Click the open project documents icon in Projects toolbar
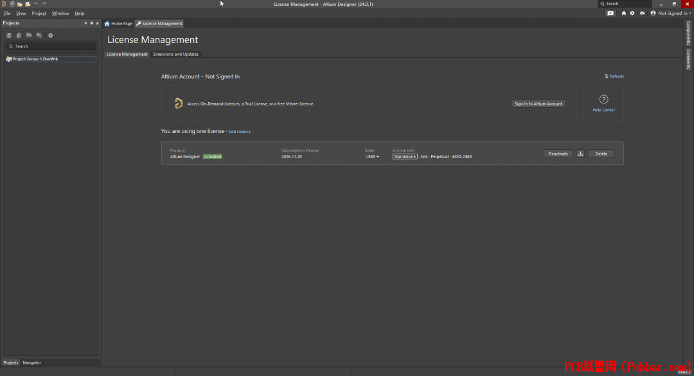This screenshot has height=376, width=694. [x=29, y=35]
